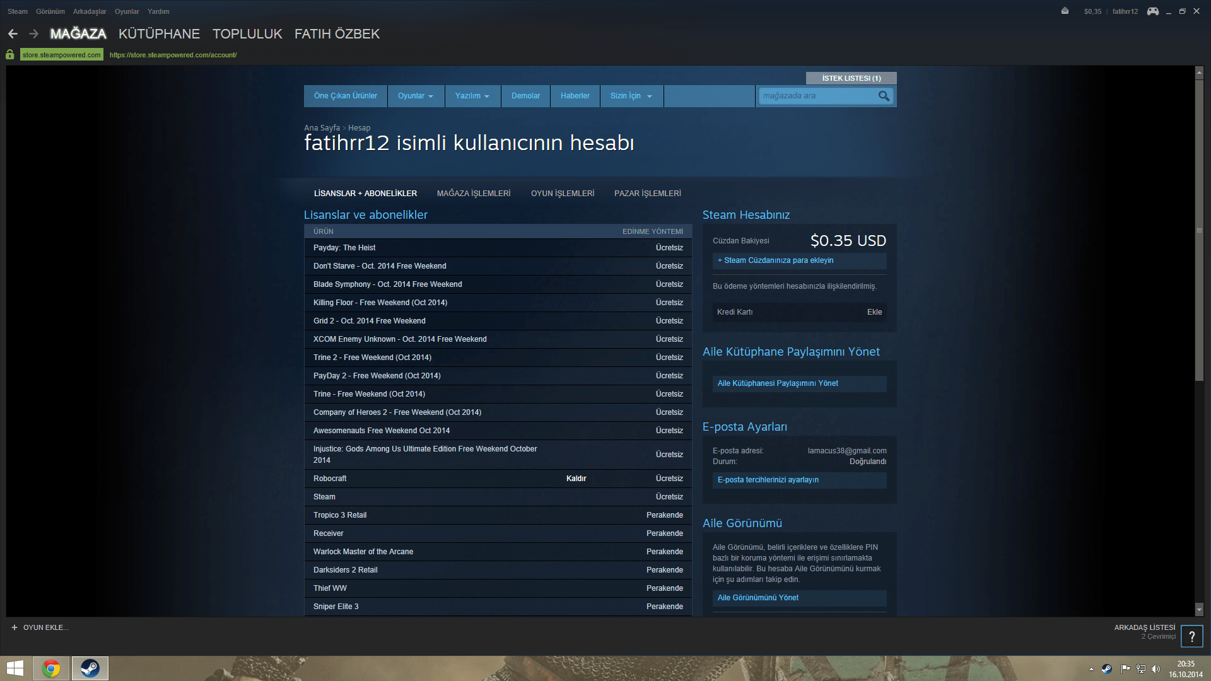
Task: Click the plus icon beside OYUN EKLE
Action: point(15,627)
